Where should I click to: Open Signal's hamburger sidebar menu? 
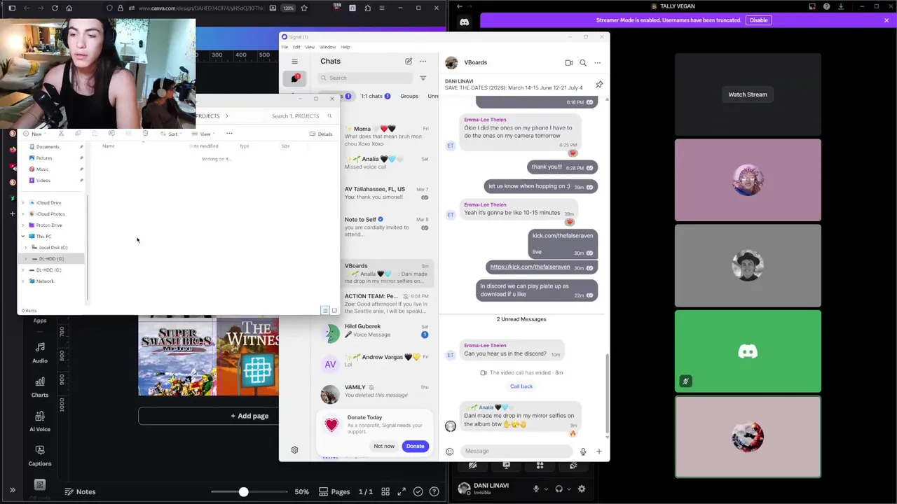(x=294, y=62)
